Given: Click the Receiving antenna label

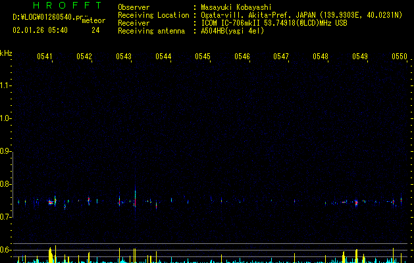Looking at the screenshot, I should point(151,31).
